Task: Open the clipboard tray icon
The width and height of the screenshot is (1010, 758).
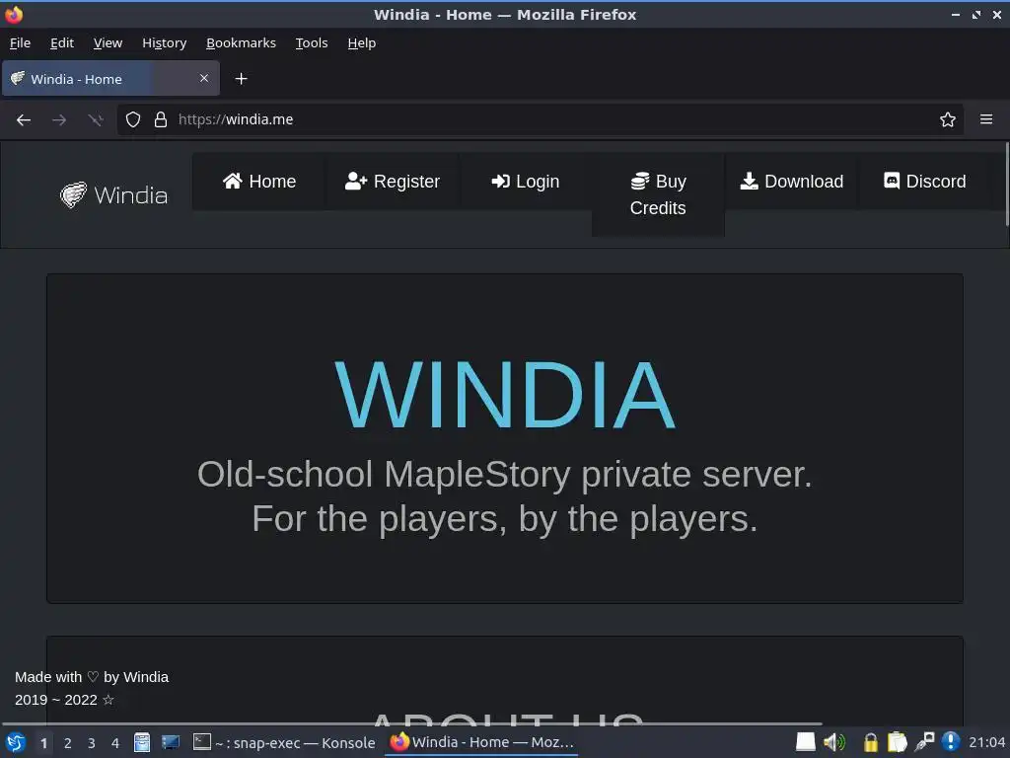Action: coord(897,742)
